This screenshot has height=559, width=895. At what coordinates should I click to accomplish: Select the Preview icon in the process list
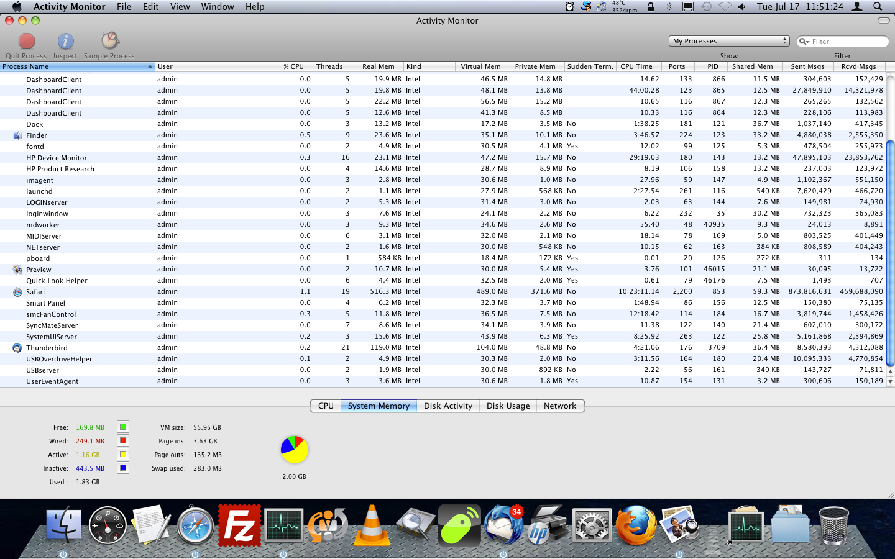click(17, 270)
